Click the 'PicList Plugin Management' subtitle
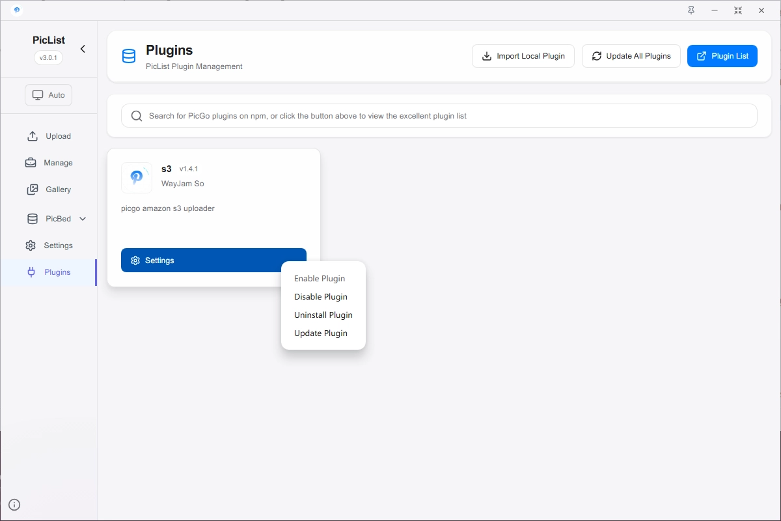Viewport: 781px width, 521px height. [x=195, y=66]
